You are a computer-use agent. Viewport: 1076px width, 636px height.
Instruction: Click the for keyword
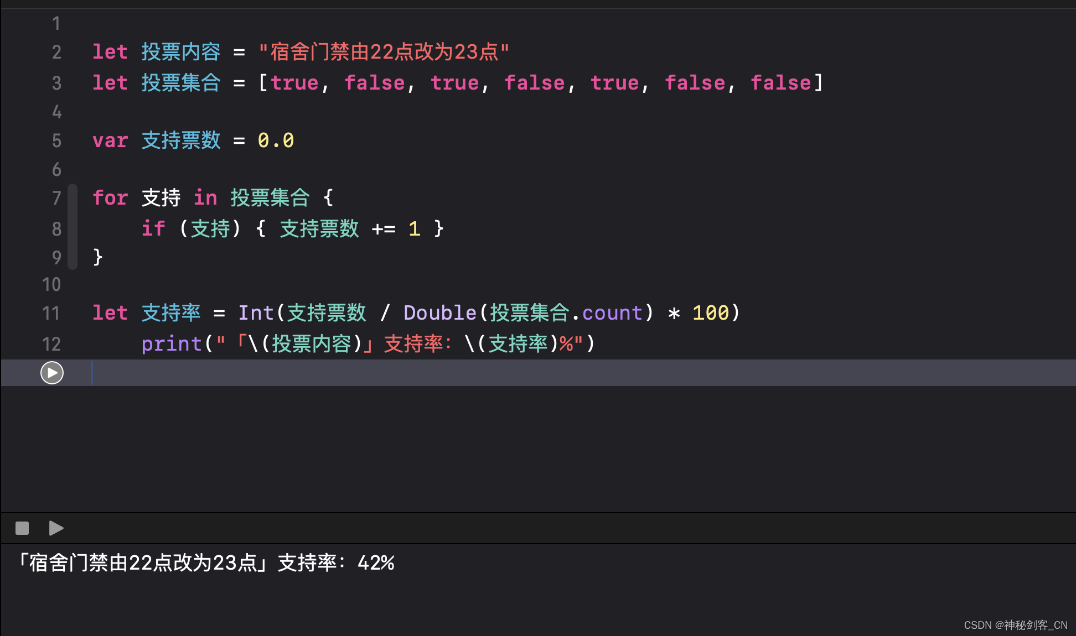(110, 198)
